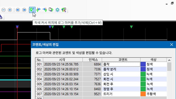Select the comment cell 회전 후
Image resolution: width=176 pixels, height=99 pixels.
click(121, 84)
